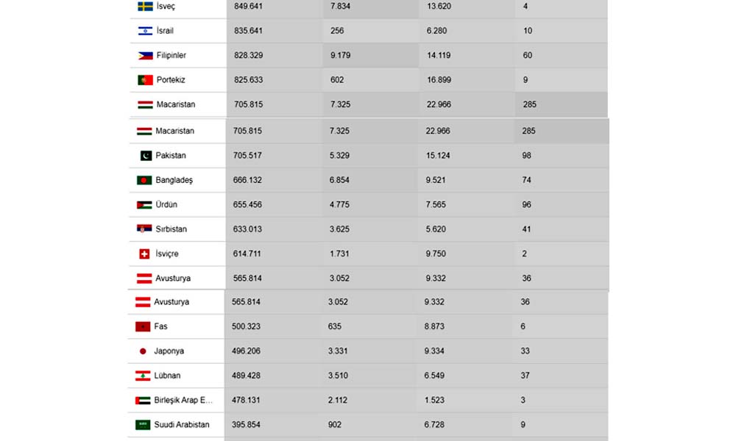Select the 9.179 value for Filipinler

click(340, 56)
